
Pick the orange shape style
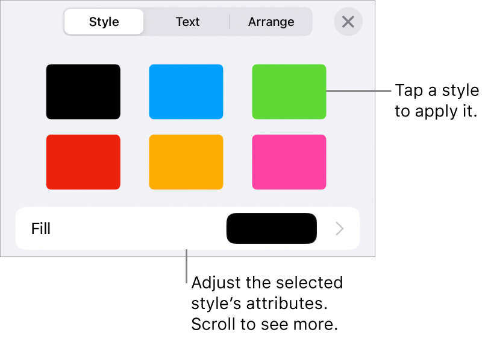point(186,162)
